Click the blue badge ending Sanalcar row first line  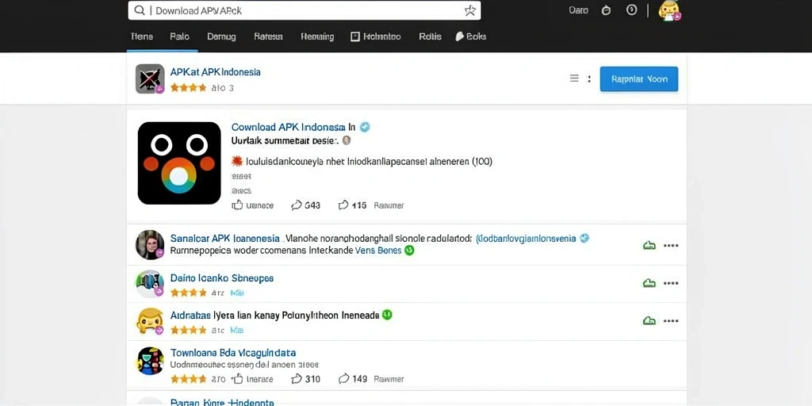(584, 238)
